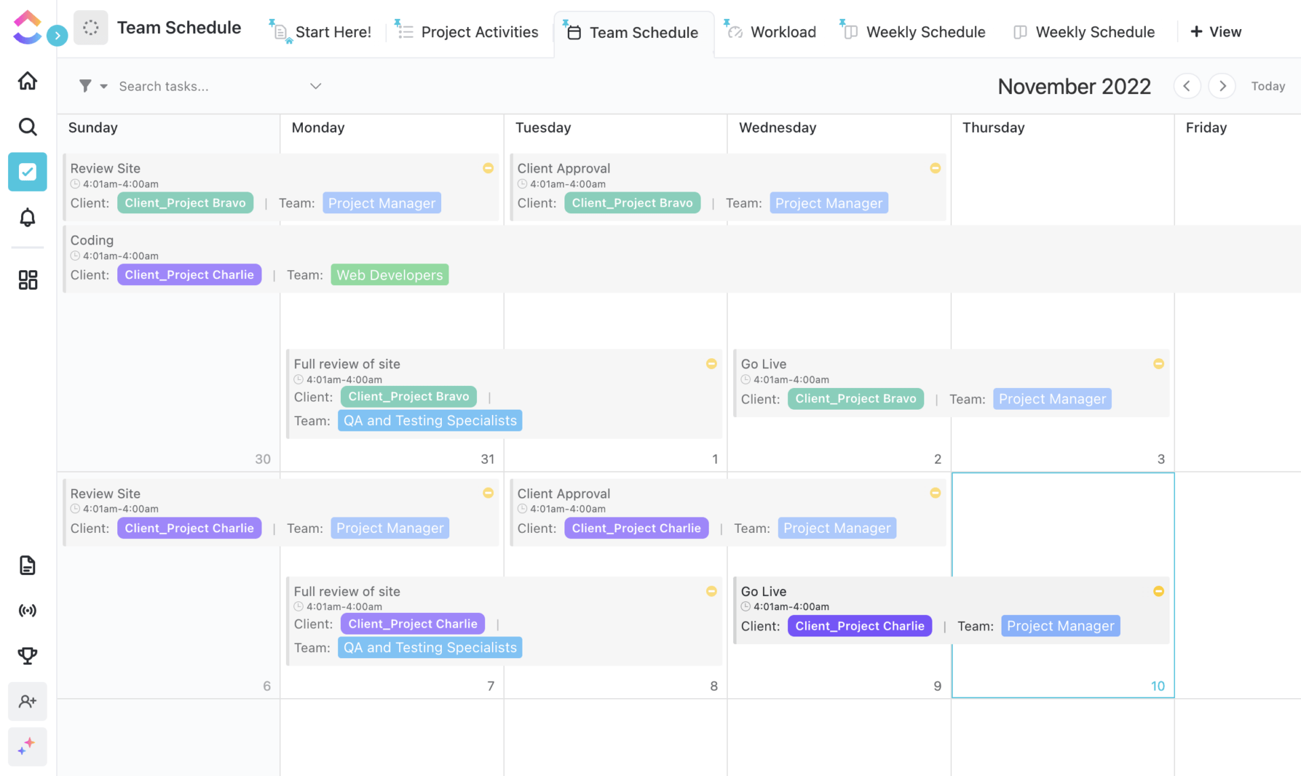Click the Today button
The width and height of the screenshot is (1301, 776).
pyautogui.click(x=1267, y=86)
